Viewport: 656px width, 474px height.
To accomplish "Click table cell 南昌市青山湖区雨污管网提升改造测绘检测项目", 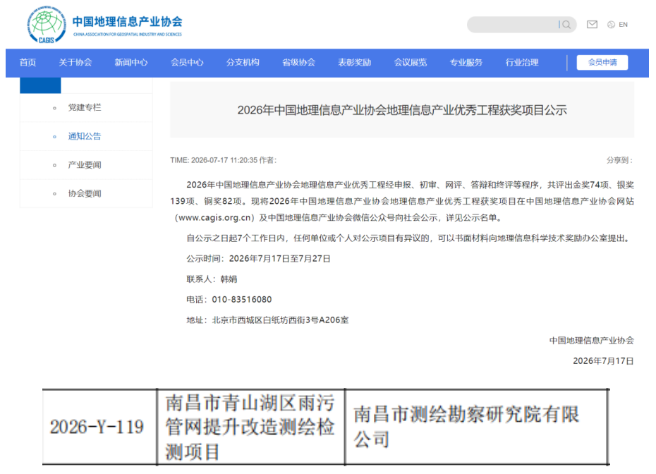I will pos(250,427).
